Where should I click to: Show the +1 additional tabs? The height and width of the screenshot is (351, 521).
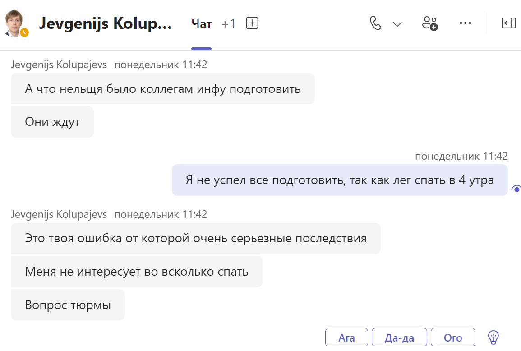(228, 24)
